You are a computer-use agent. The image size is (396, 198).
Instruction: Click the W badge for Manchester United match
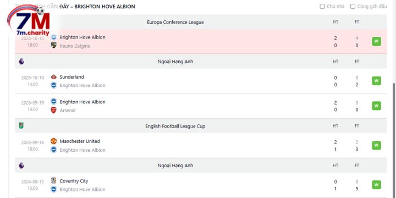tap(376, 145)
